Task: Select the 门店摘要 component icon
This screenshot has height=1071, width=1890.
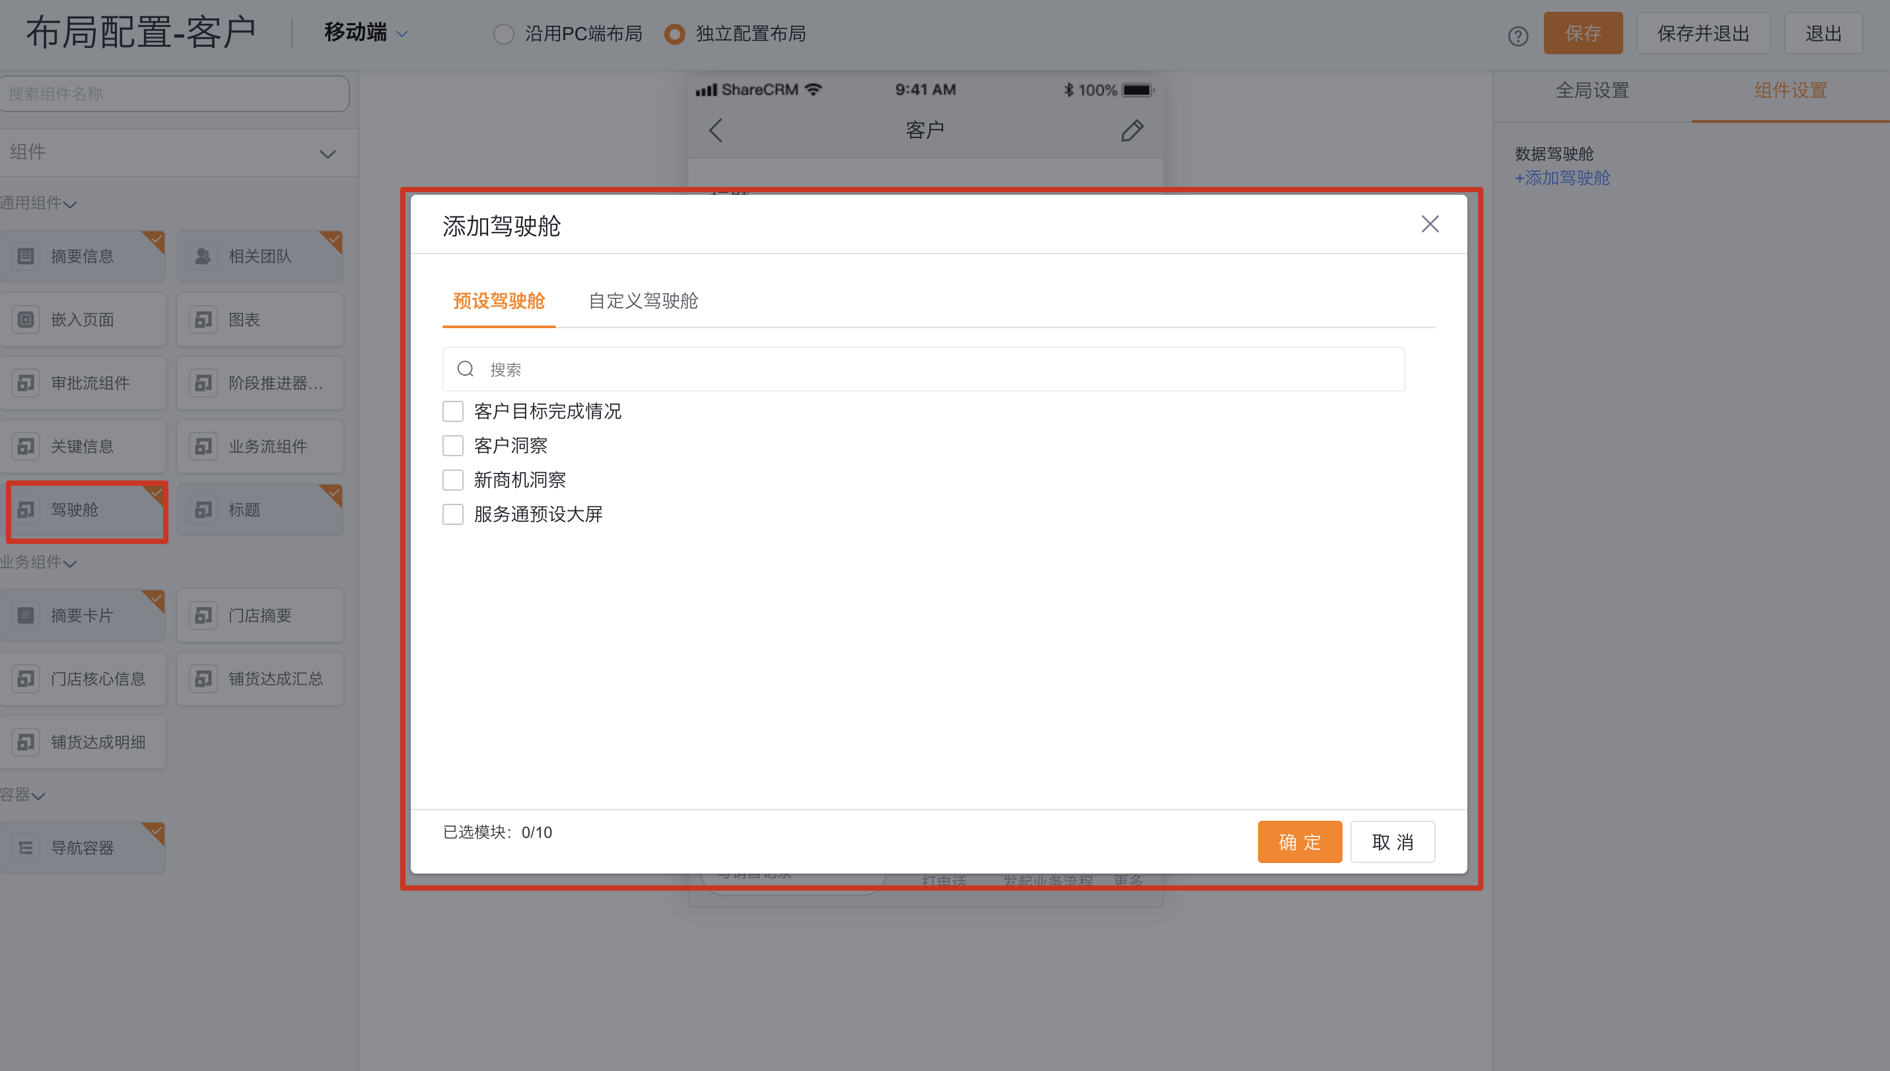Action: [203, 615]
